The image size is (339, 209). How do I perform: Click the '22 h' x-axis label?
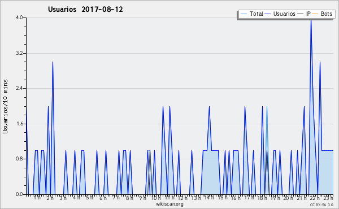pyautogui.click(x=315, y=198)
